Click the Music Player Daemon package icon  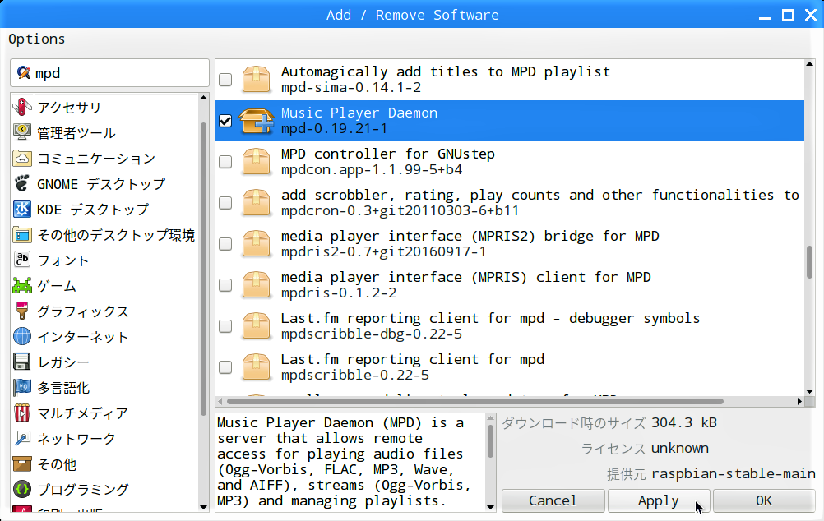[x=256, y=120]
